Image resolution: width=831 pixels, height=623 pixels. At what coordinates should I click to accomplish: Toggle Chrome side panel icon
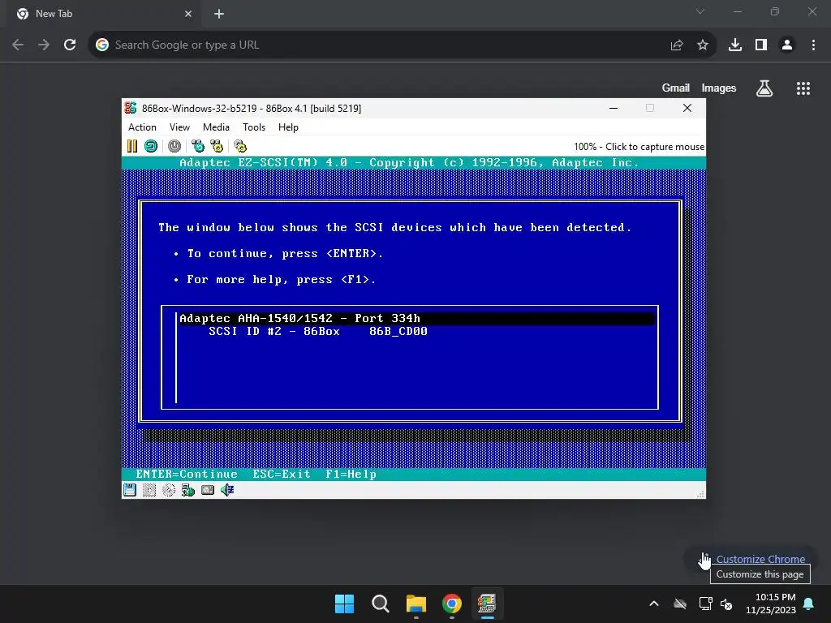click(761, 45)
